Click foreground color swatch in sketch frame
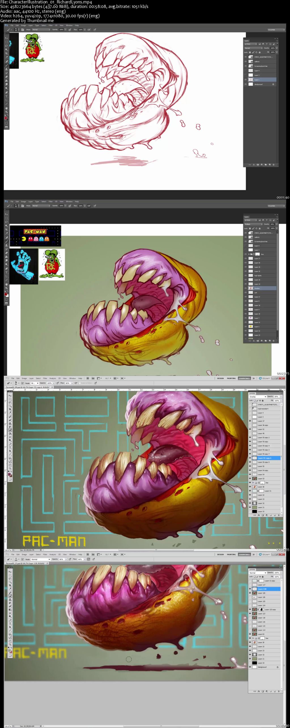Screen dimensions: 290x728 [x=5, y=118]
